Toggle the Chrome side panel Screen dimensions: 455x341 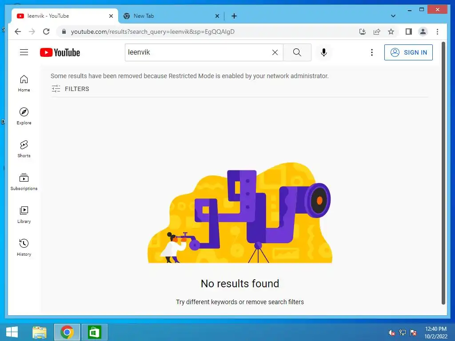tap(409, 32)
